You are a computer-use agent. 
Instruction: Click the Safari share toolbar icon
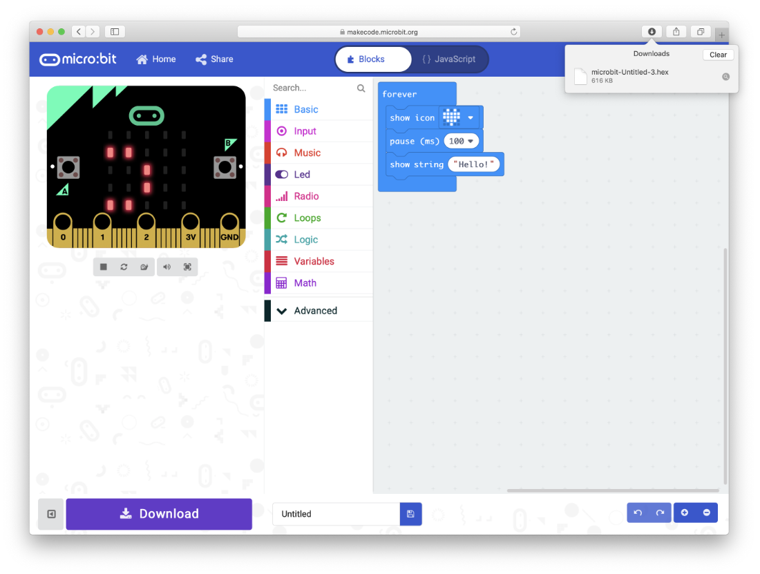point(676,32)
